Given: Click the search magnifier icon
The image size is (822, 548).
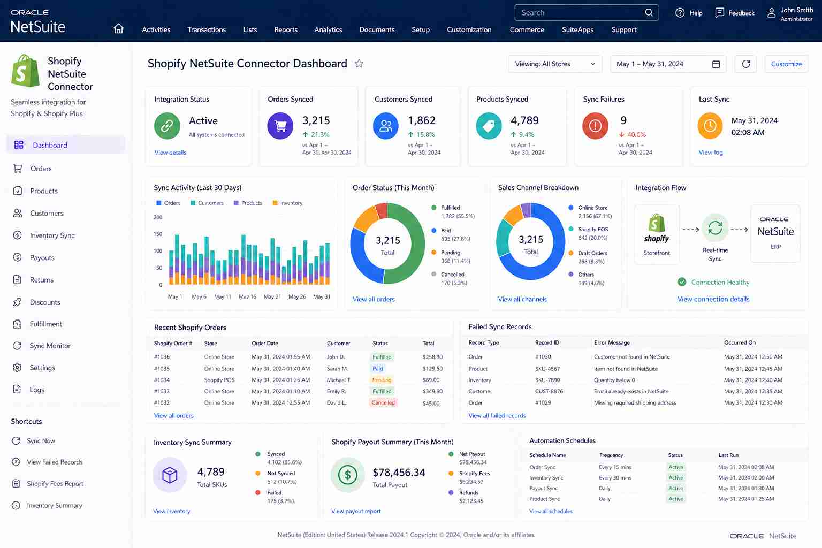Looking at the screenshot, I should click(649, 12).
